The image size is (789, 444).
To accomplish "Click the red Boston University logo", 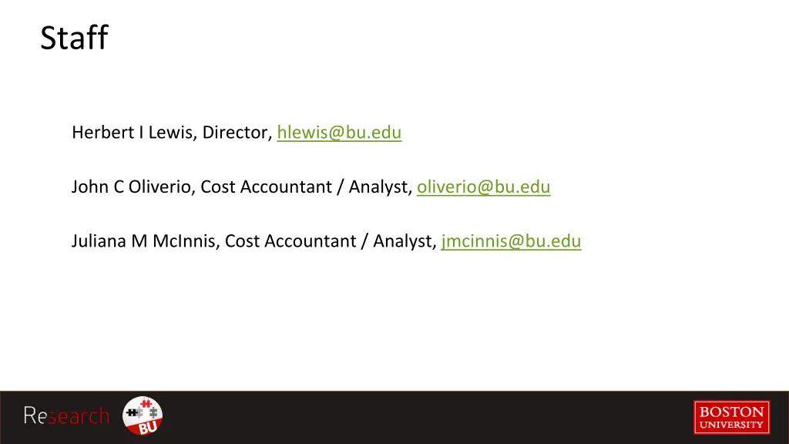I will 732,417.
